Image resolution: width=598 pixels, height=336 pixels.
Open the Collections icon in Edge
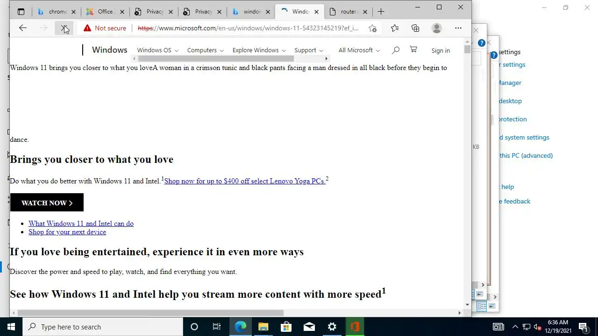(x=415, y=28)
